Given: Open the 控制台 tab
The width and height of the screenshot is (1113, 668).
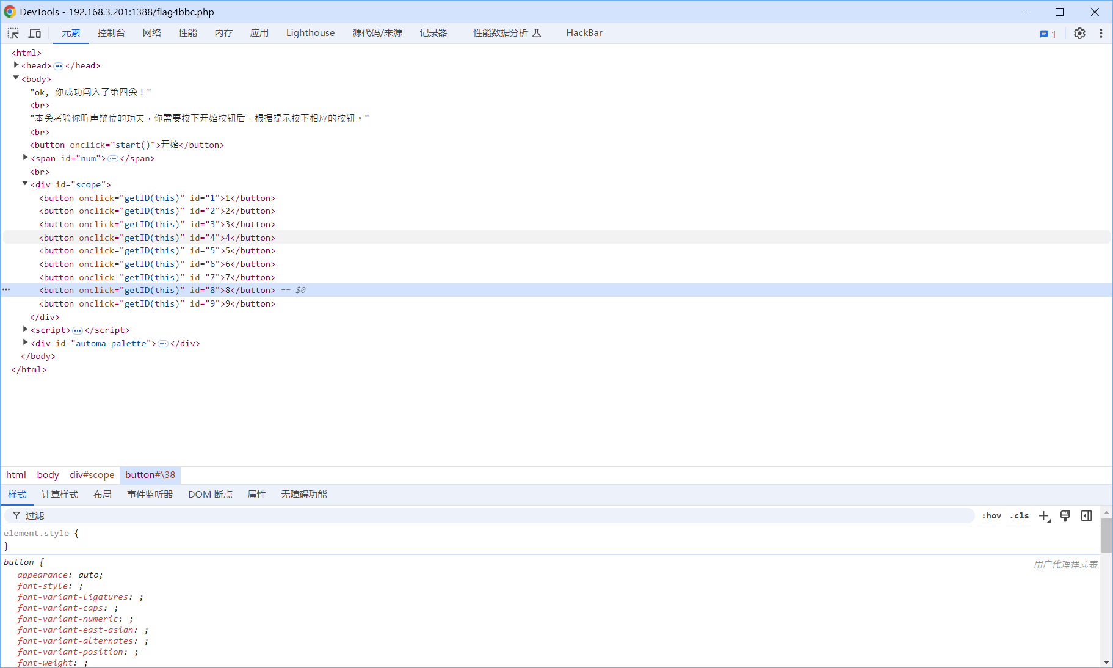Looking at the screenshot, I should [x=111, y=33].
